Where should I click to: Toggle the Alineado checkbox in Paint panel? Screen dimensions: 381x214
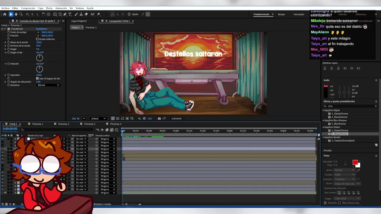click(325, 203)
